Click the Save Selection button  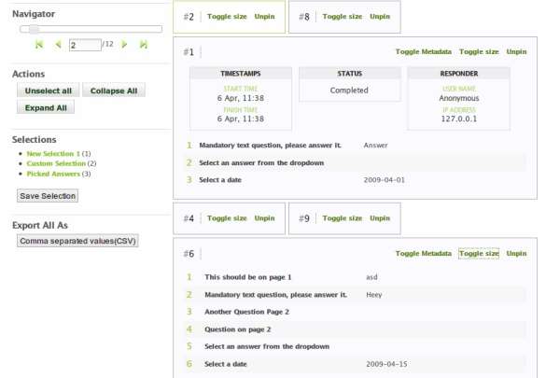(x=49, y=196)
